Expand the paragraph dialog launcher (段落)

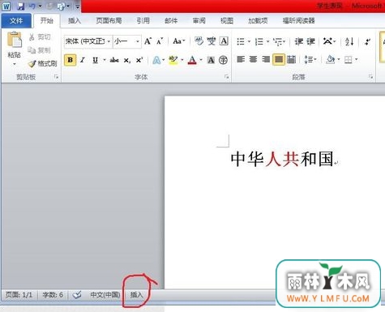tap(370, 77)
